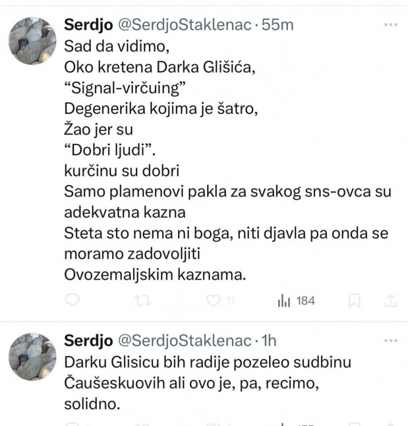Click the 55m timestamp
Screen dimensions: 408x426
click(x=278, y=24)
